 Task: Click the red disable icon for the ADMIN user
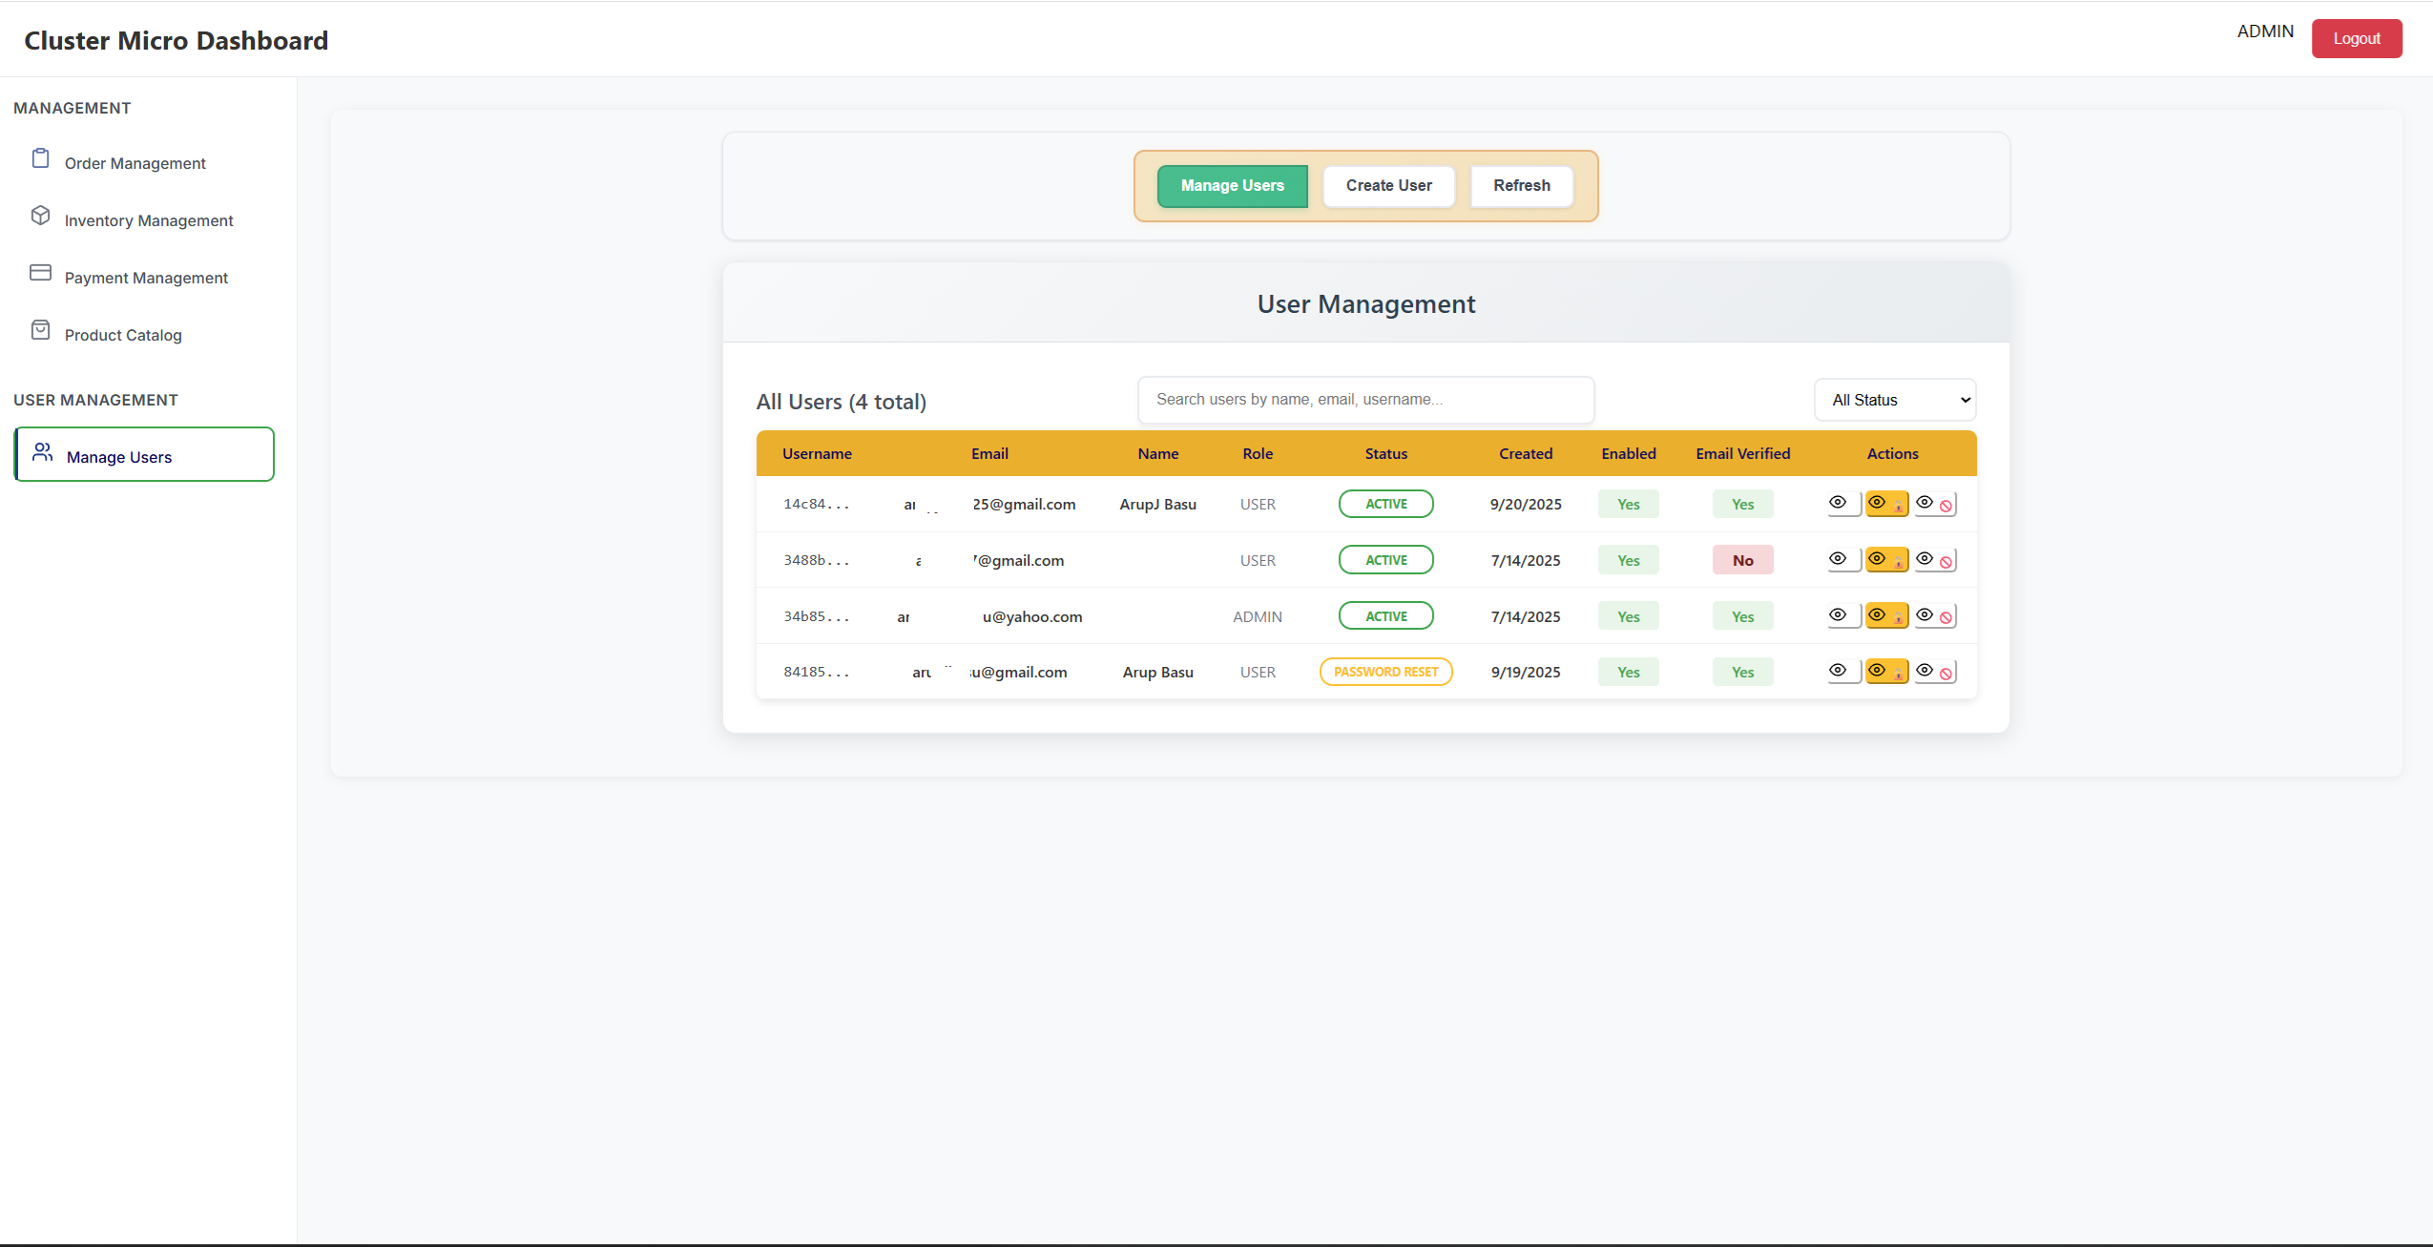click(1944, 615)
